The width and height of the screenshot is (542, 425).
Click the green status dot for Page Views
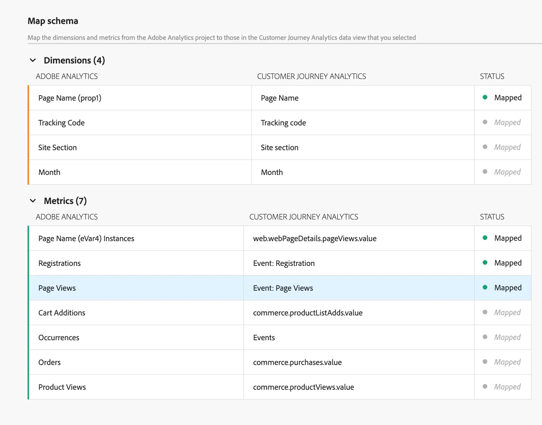click(x=485, y=287)
